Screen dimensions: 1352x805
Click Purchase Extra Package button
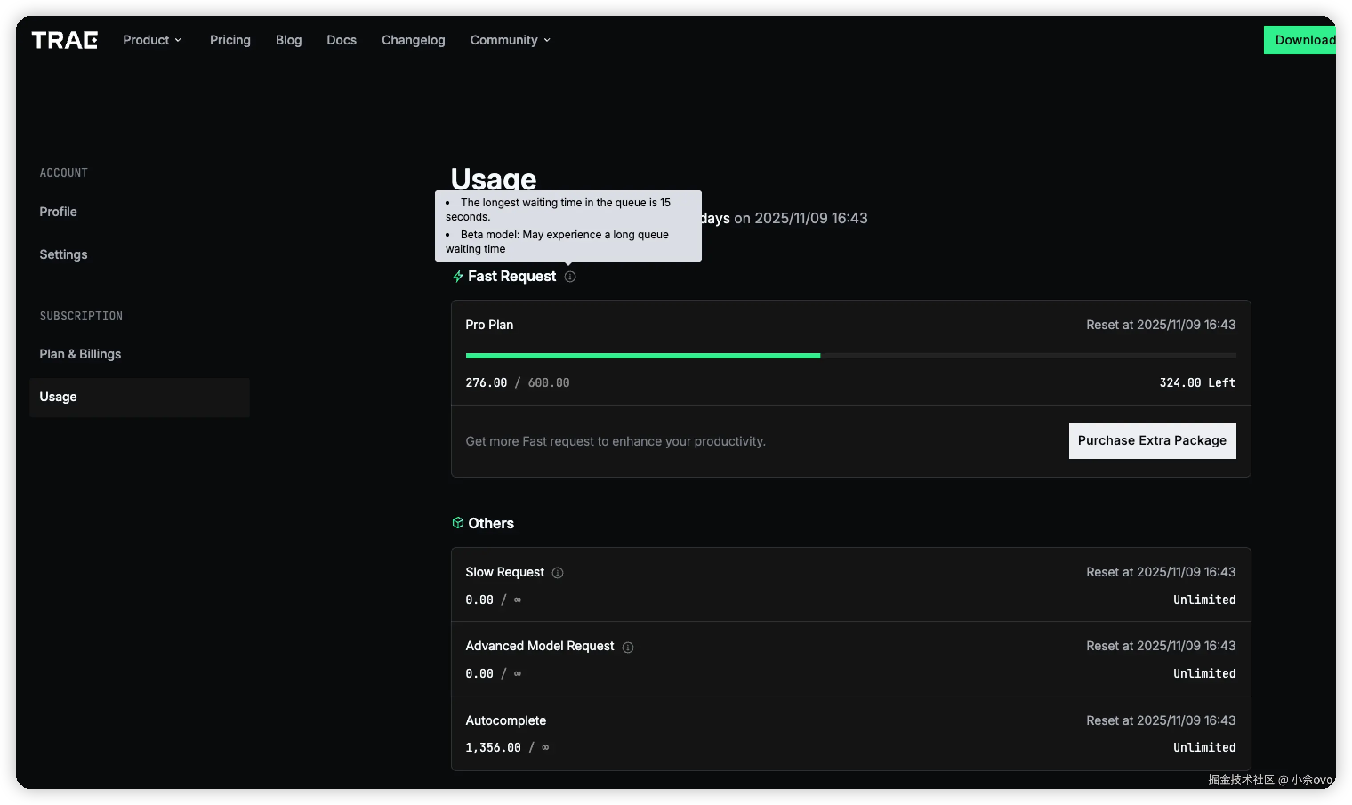1152,440
